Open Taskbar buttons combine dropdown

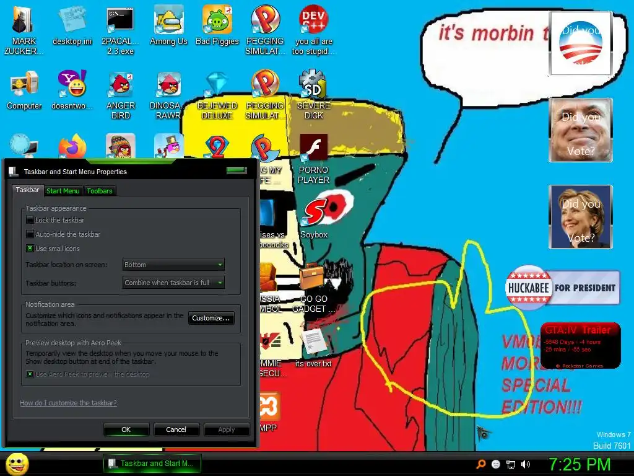(173, 283)
